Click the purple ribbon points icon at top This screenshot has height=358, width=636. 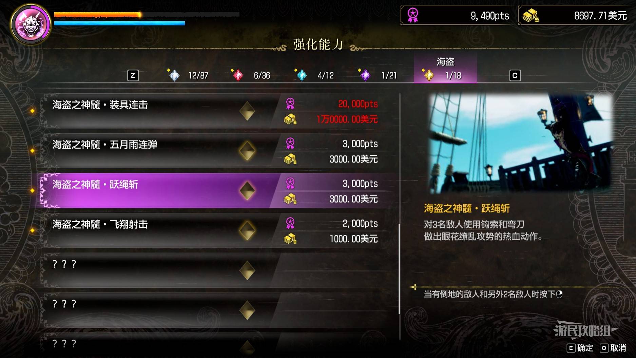pos(413,15)
